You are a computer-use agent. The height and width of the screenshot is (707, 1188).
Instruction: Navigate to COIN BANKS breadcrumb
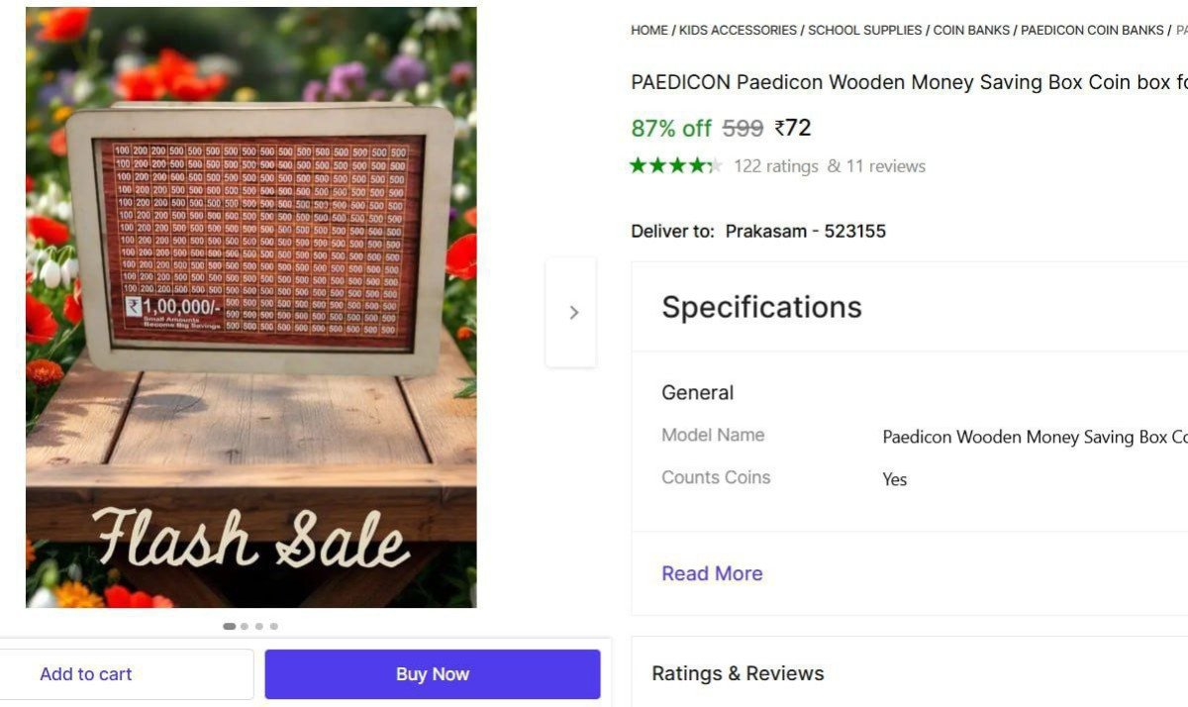pos(971,31)
